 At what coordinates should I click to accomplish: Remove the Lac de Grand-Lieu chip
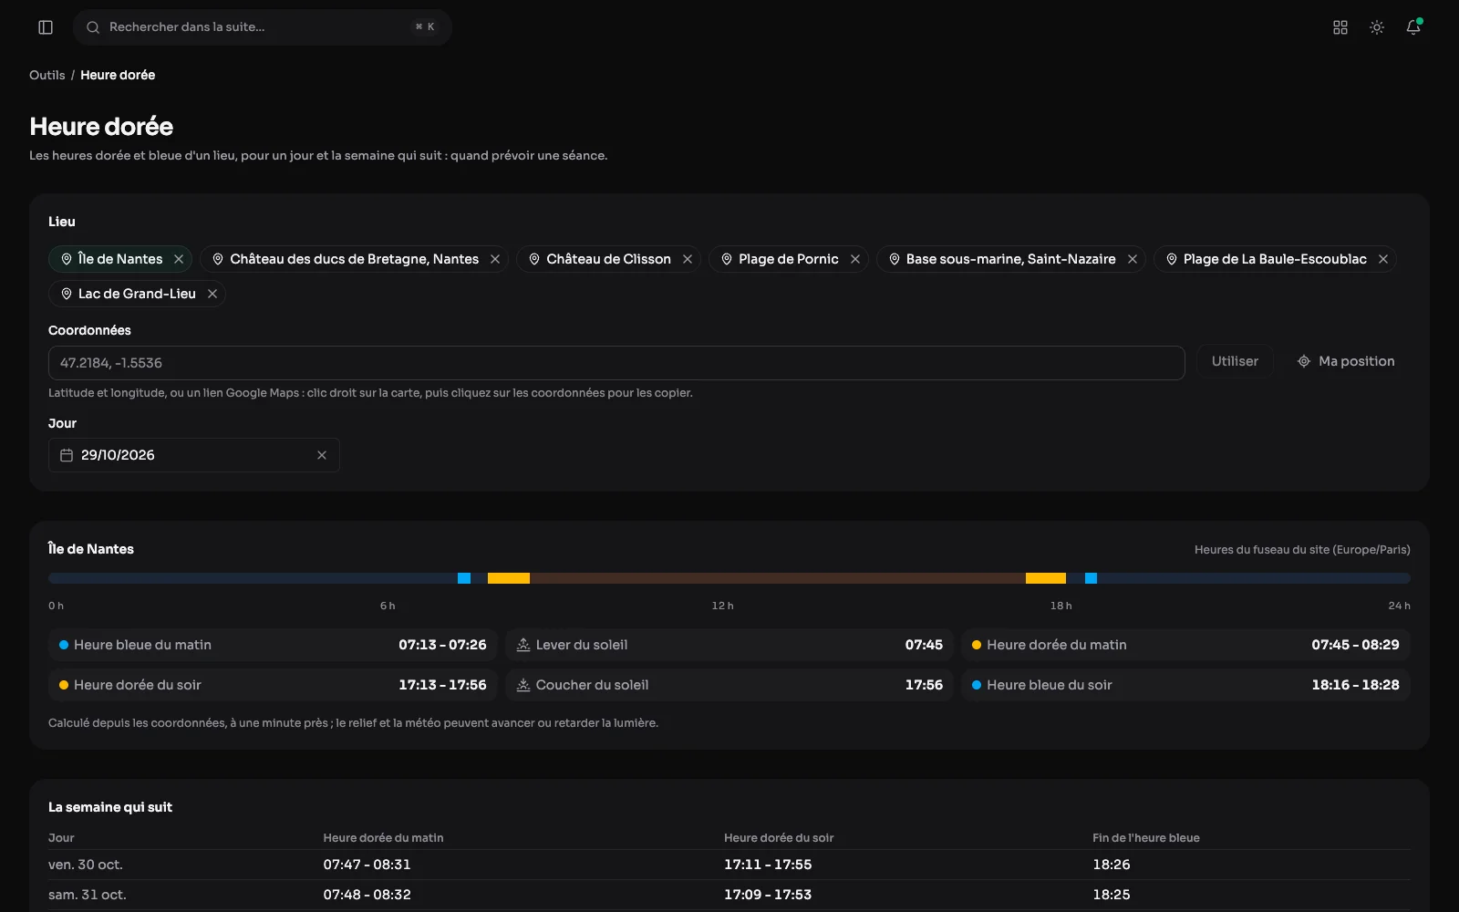click(212, 294)
